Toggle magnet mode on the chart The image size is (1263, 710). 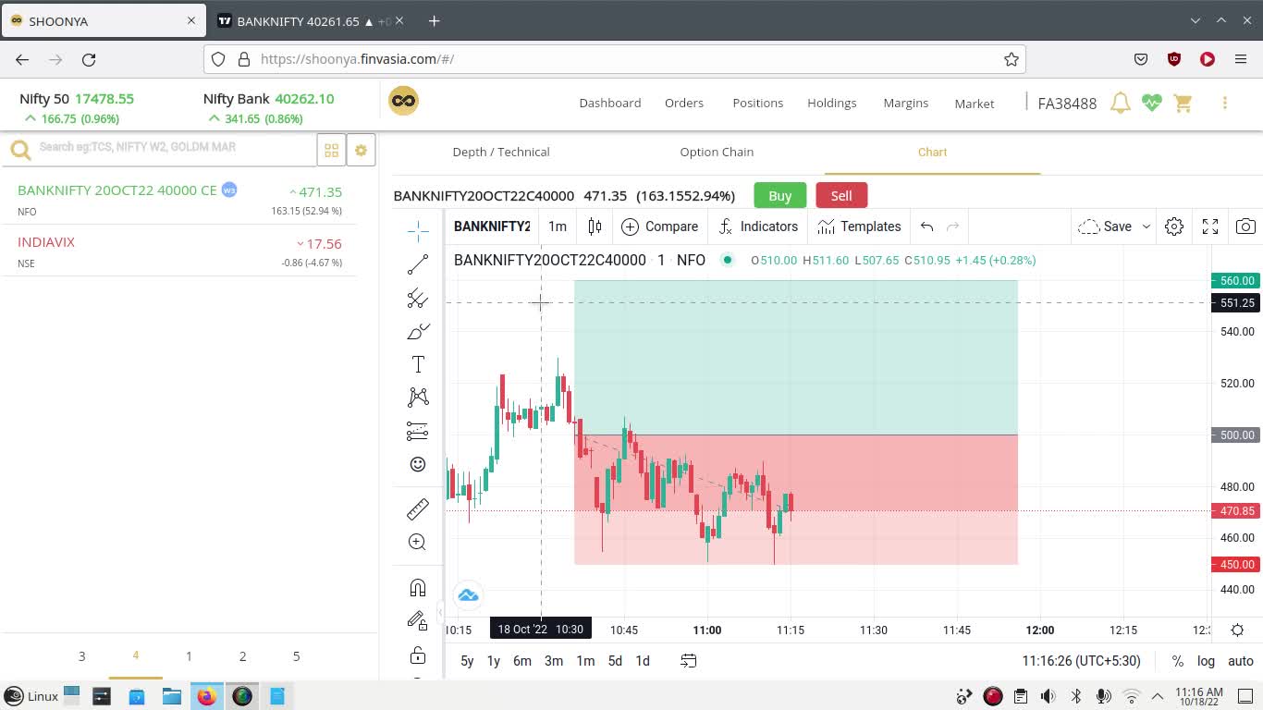(418, 588)
